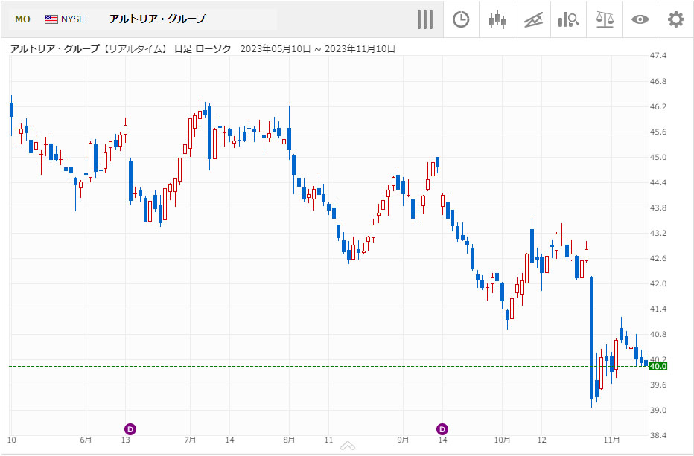Screen dimensions: 694x456
Task: Open the comparison balance scale icon
Action: point(604,19)
